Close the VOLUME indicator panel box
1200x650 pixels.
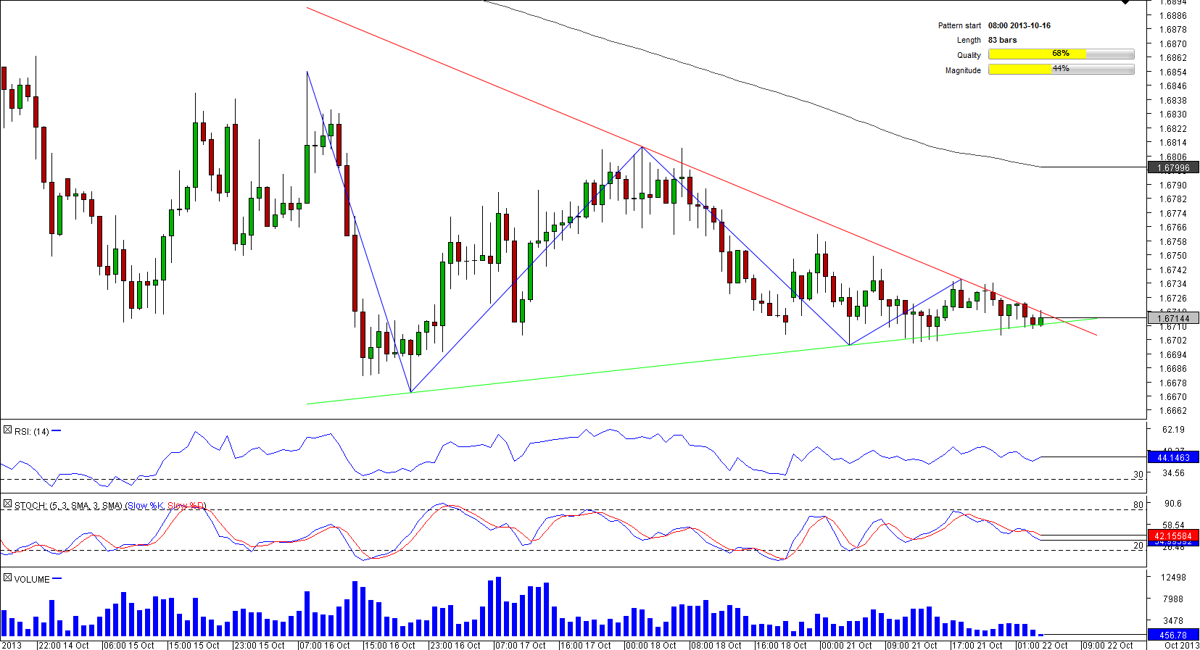(7, 578)
